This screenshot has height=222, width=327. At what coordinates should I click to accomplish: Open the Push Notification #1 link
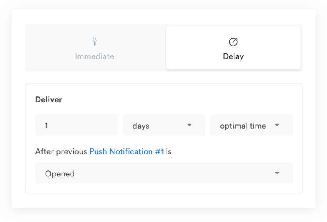[126, 151]
